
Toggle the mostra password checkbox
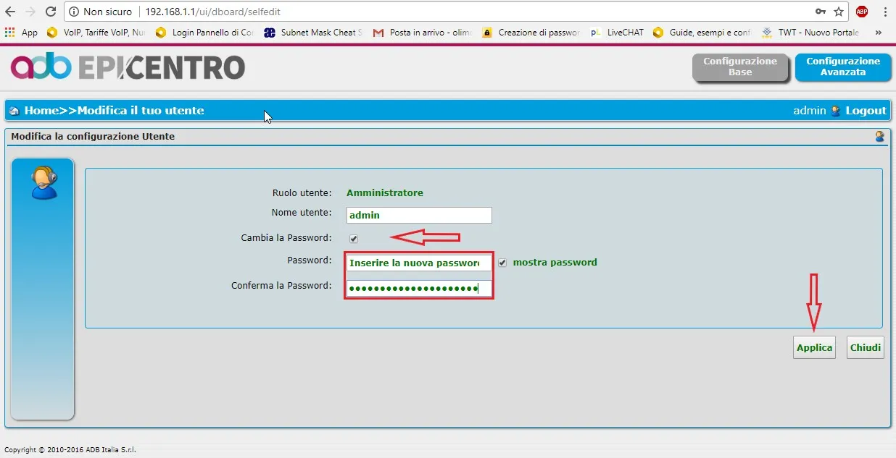502,263
